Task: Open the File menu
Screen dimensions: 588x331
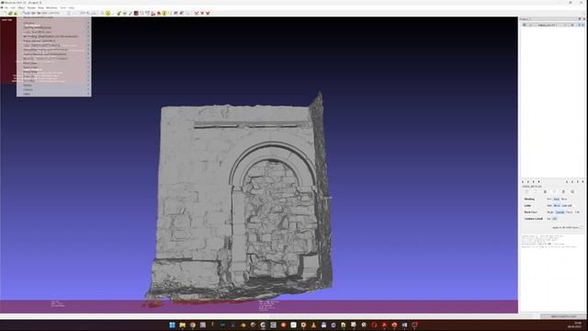Action: (x=6, y=7)
